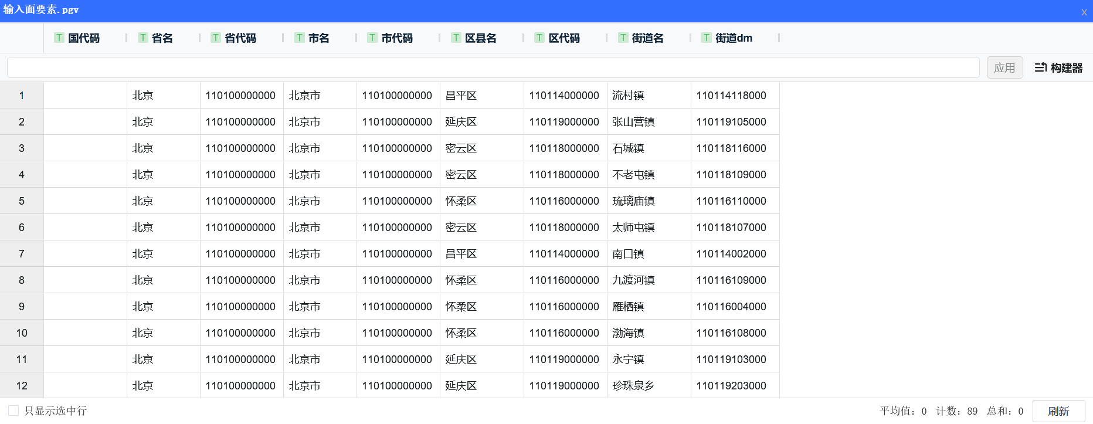Select row number 12 header
Screen dimensions: 1093x424
pyautogui.click(x=22, y=386)
